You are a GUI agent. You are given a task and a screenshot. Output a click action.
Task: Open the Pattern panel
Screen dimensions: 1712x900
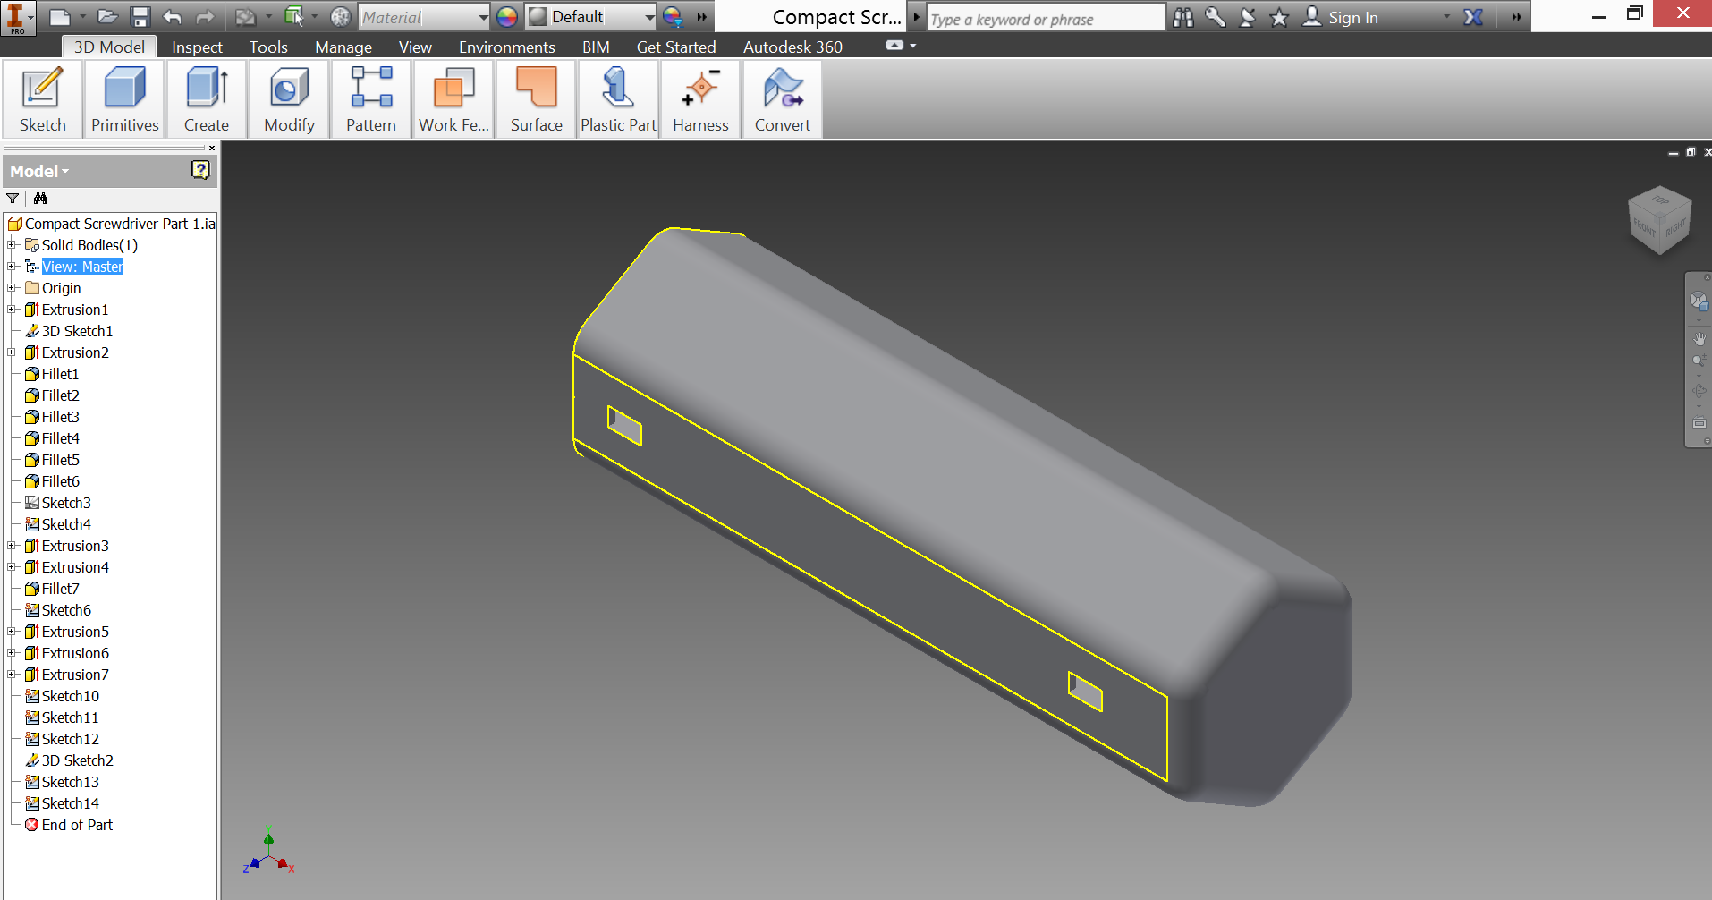371,99
